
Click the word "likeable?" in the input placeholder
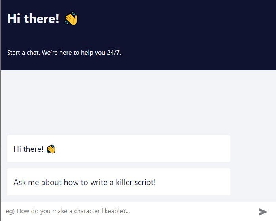coord(114,211)
